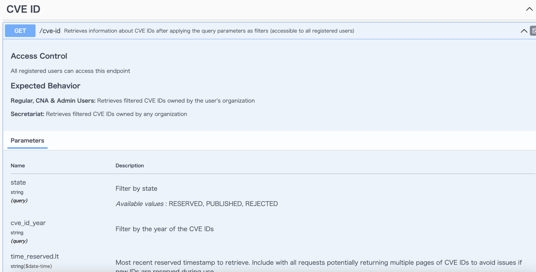Image resolution: width=536 pixels, height=272 pixels.
Task: Click 'Filter by the year of the CVE IDs'
Action: click(165, 229)
